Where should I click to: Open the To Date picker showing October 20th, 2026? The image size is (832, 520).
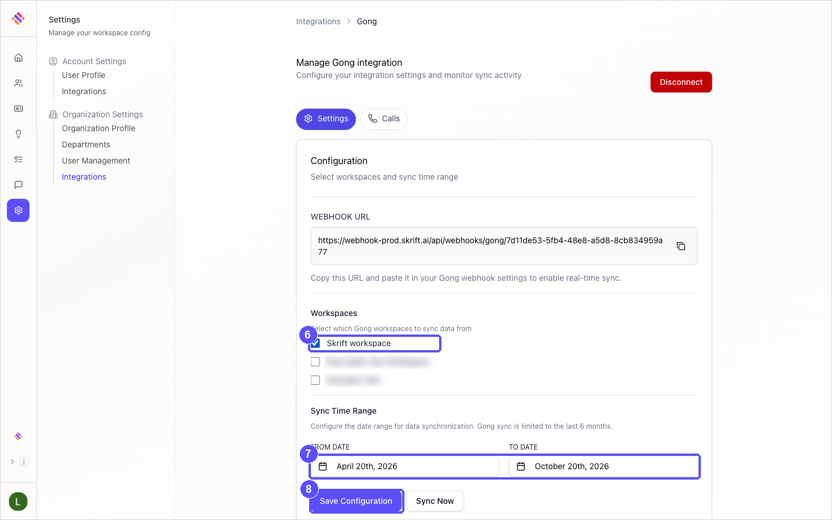point(603,466)
